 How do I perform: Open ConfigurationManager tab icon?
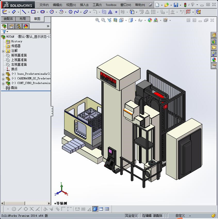tap(19, 26)
